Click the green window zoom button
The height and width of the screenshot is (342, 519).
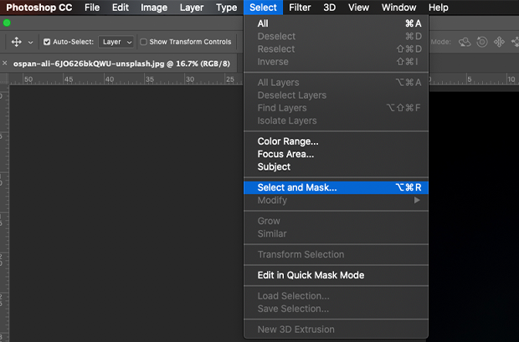7,23
